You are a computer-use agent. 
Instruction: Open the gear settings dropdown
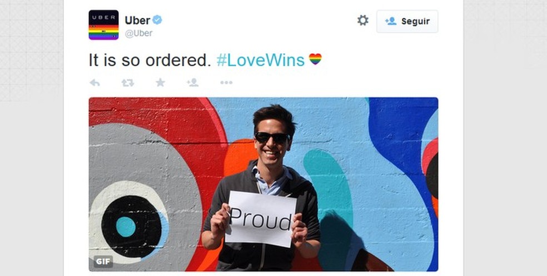pos(363,20)
